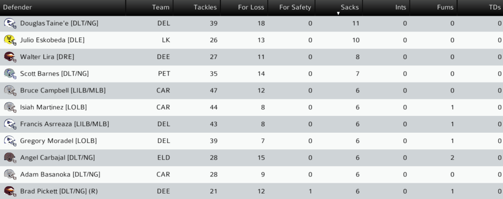Sort by Ints column header
The image size is (503, 199).
pyautogui.click(x=401, y=7)
